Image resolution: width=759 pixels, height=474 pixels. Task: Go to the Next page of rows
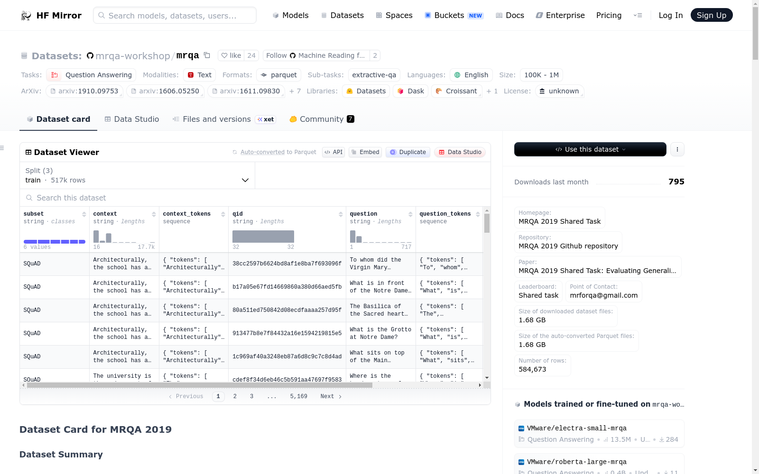[331, 396]
